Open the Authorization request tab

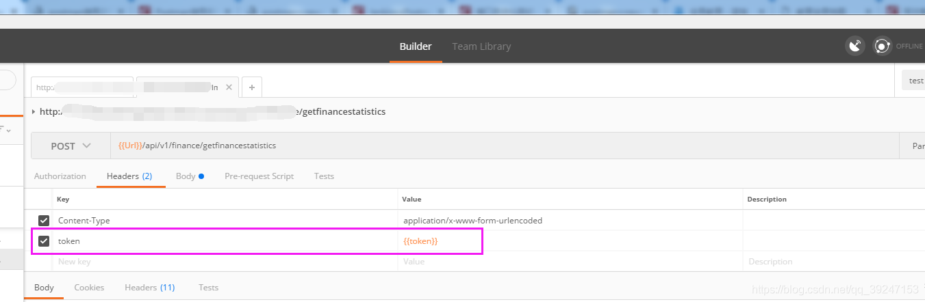60,176
